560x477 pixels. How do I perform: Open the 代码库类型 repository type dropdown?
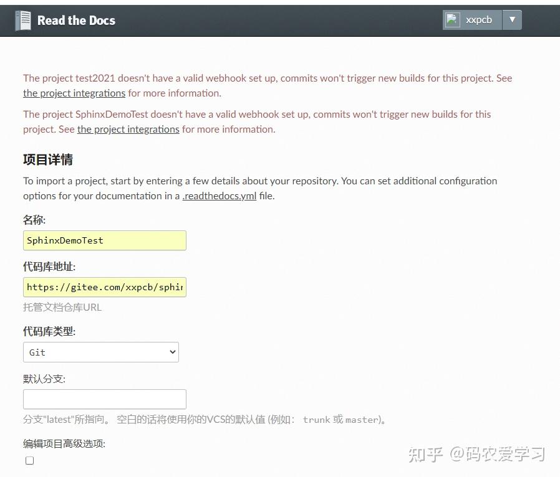point(101,352)
